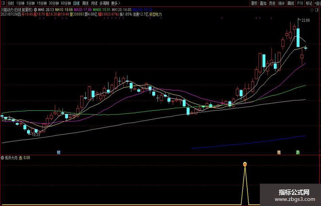Open the 历史 history button
Viewport: 321px width, 206px height.
click(x=272, y=3)
